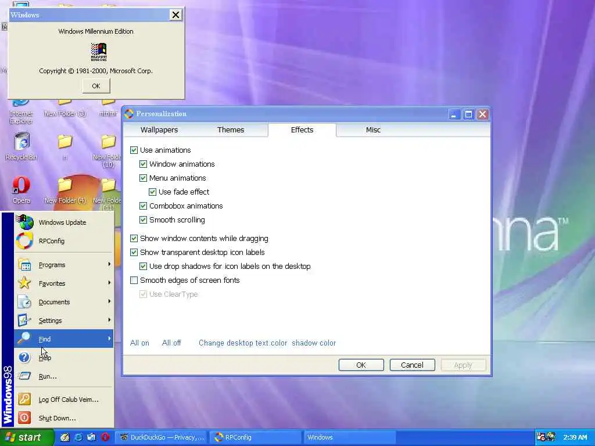Click the second system tray icon
The width and height of the screenshot is (595, 446).
[x=551, y=437]
